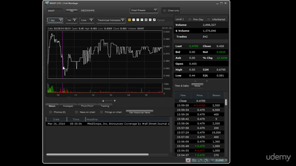Click the round icon right of CLONE

[x=226, y=160]
